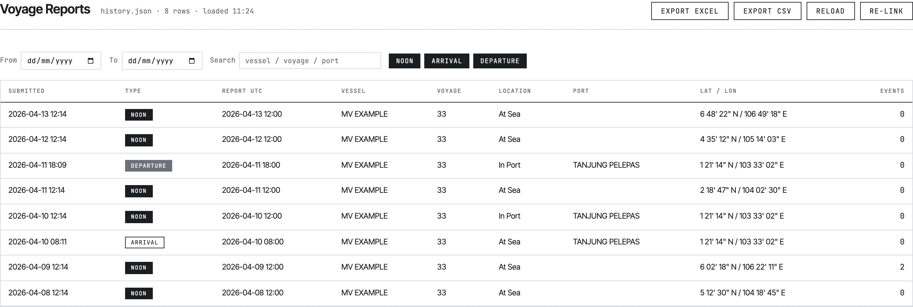The width and height of the screenshot is (913, 307).
Task: Click the VOYAGE column header
Action: click(x=449, y=91)
